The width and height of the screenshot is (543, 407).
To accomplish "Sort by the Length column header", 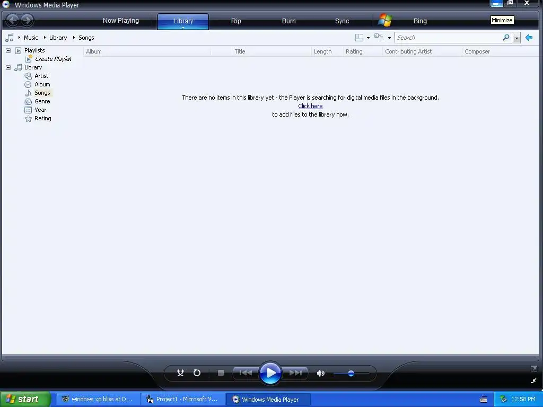I will tap(327, 51).
